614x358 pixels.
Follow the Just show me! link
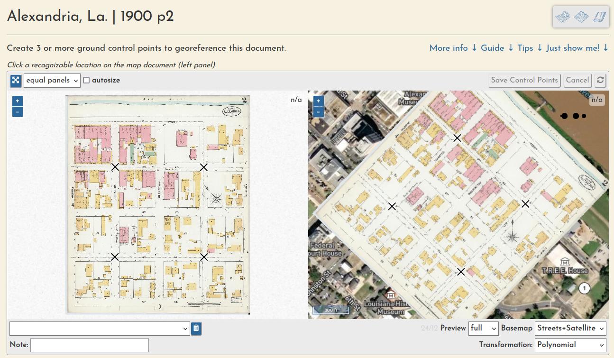(x=573, y=48)
